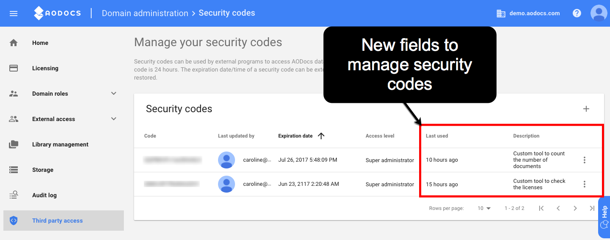This screenshot has width=610, height=240.
Task: Open the user account avatar
Action: tap(599, 13)
